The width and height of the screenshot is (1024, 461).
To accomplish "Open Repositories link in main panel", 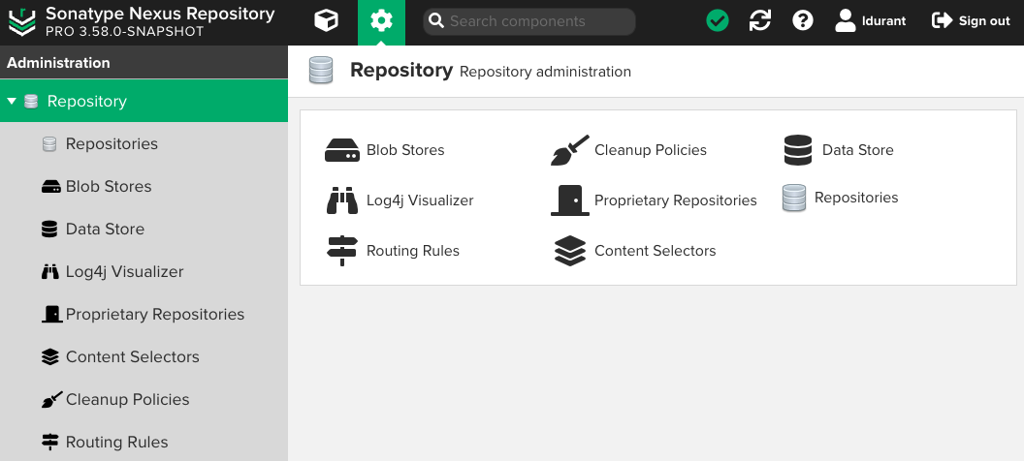I will click(856, 198).
